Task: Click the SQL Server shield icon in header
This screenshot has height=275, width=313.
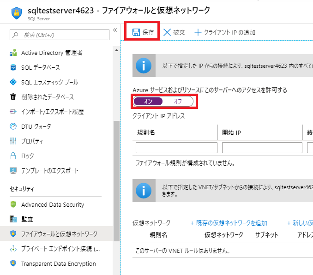Action: point(17,13)
